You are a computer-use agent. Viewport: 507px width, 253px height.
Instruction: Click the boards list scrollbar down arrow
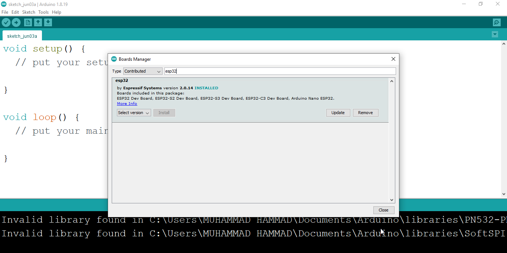click(x=392, y=200)
